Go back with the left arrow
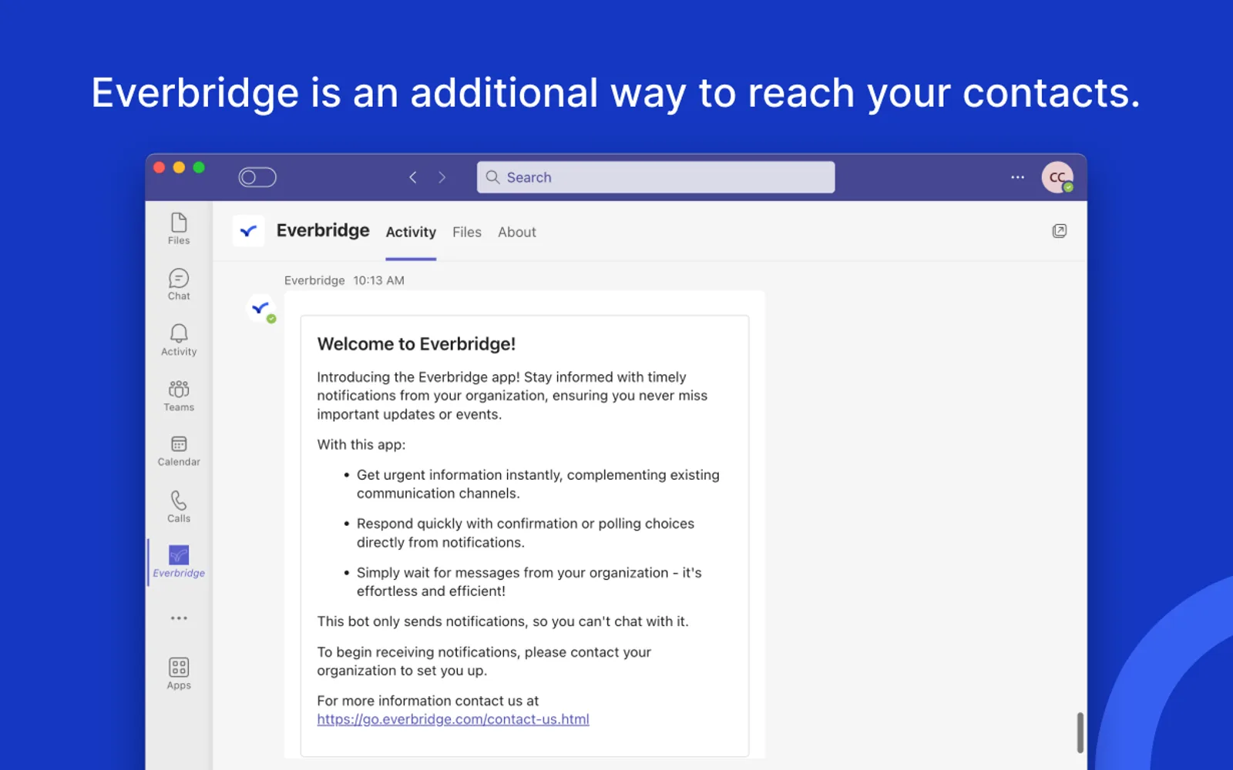The height and width of the screenshot is (770, 1233). tap(413, 177)
